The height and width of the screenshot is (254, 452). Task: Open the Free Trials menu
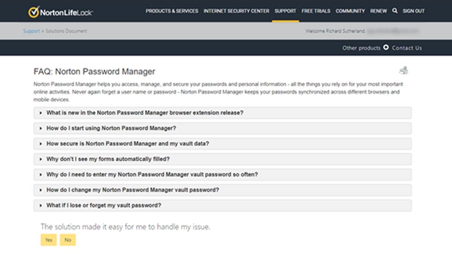pyautogui.click(x=316, y=11)
